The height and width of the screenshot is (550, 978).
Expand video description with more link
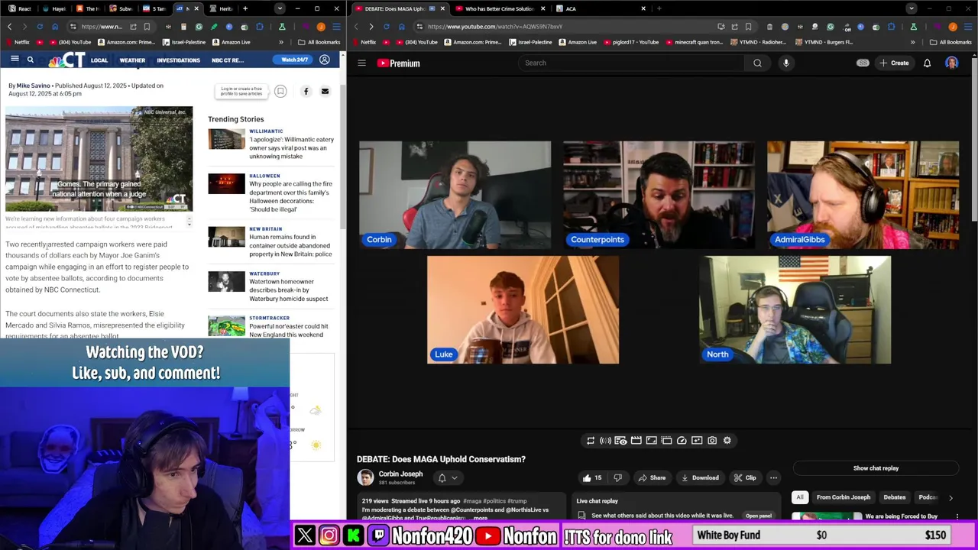480,519
